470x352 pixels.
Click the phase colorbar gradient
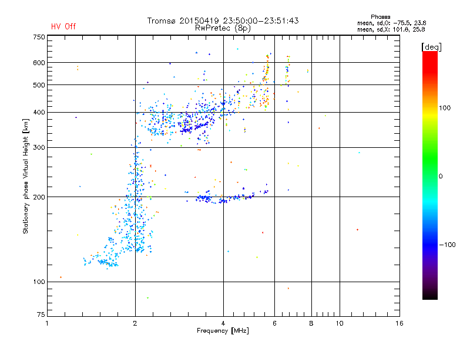click(430, 175)
